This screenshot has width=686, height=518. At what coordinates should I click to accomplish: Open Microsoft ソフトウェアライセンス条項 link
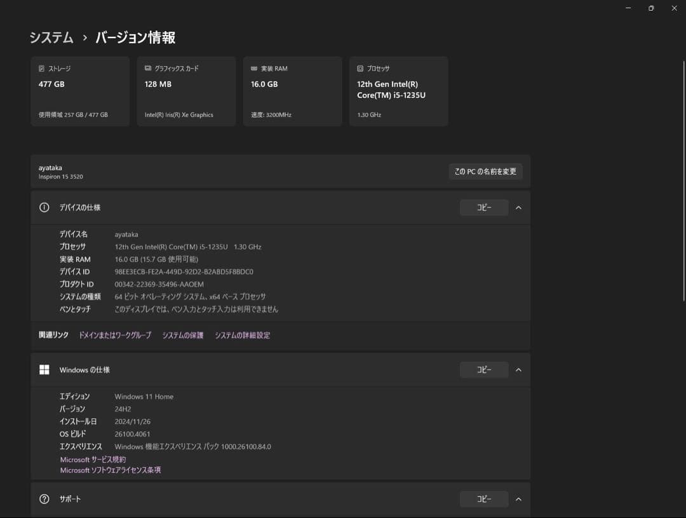pos(111,470)
